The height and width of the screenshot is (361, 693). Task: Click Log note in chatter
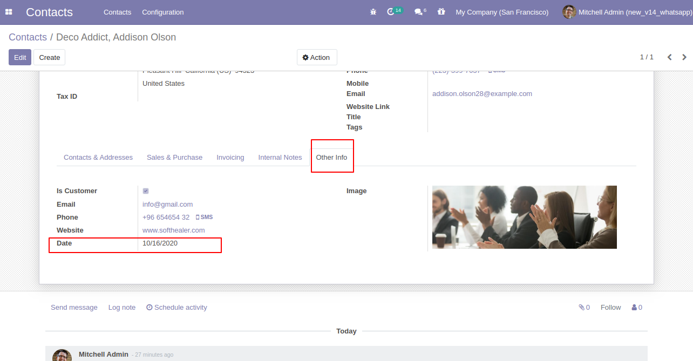coord(122,308)
